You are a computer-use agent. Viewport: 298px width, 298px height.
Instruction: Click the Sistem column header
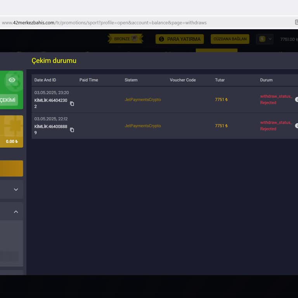131,80
